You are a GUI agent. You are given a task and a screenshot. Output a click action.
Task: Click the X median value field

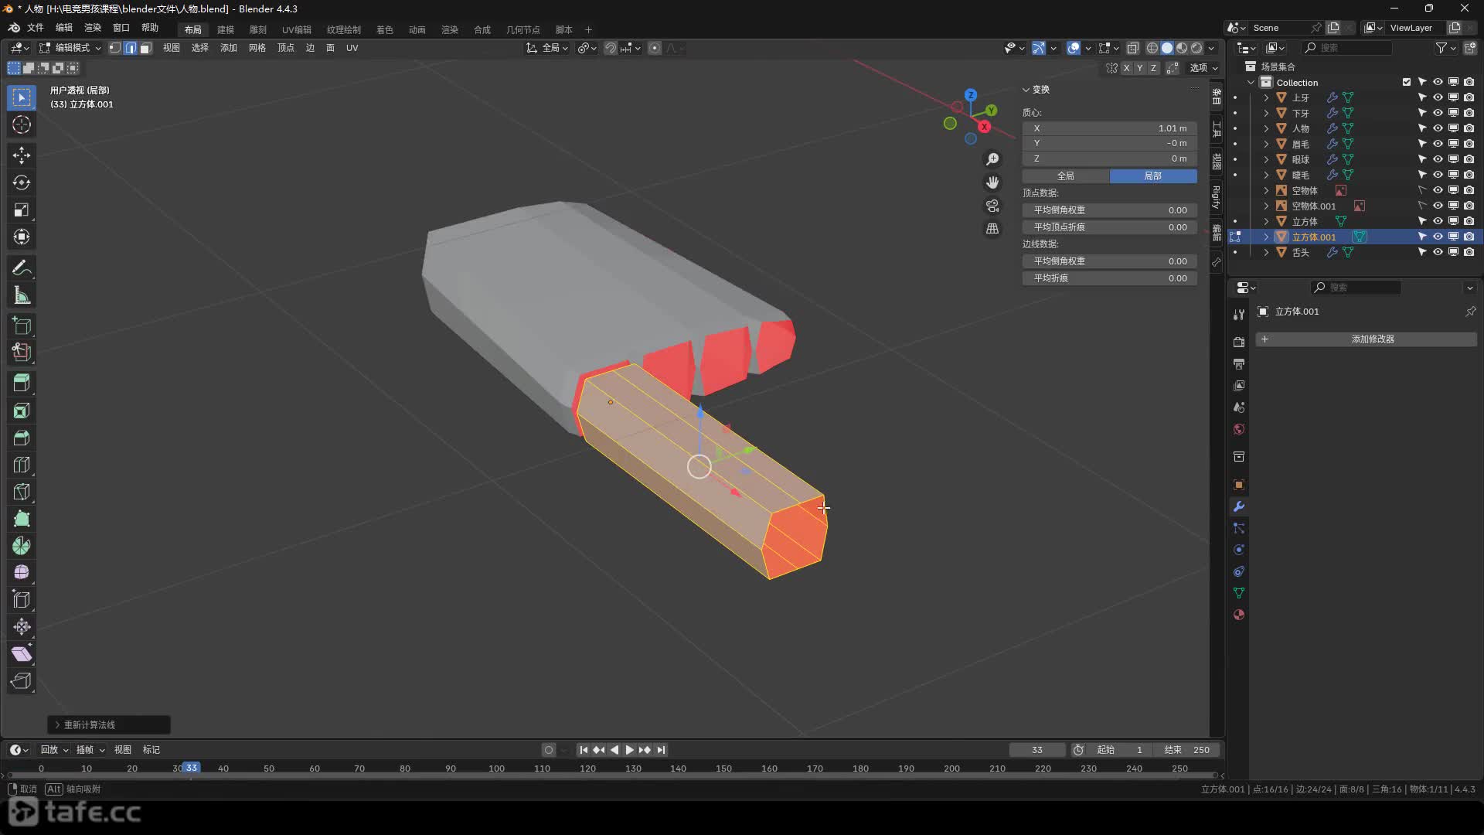1109,128
